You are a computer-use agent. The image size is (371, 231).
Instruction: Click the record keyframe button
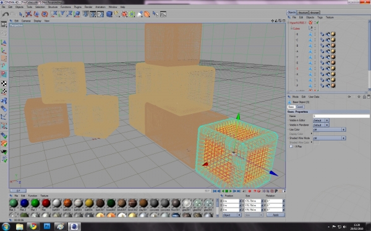click(x=250, y=191)
